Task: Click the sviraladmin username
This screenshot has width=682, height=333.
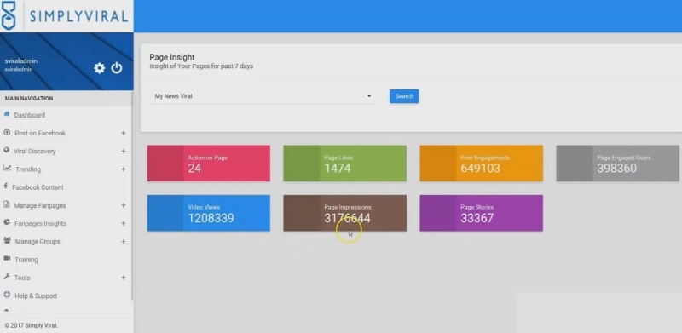Action: (x=20, y=61)
